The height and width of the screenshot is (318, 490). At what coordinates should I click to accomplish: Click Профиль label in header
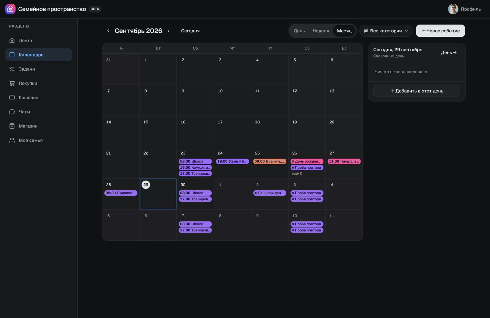471,9
